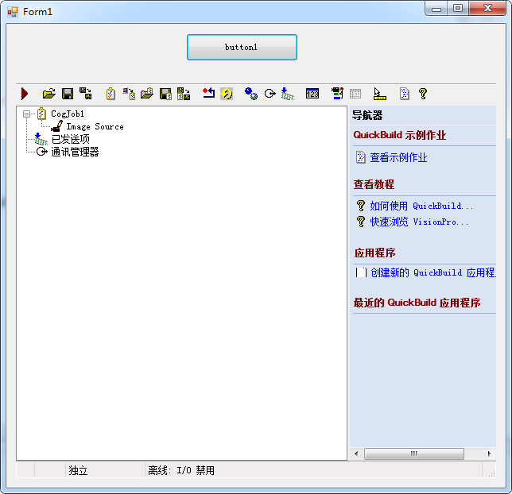Click the 导航器 panel header
This screenshot has width=512, height=494.
367,115
